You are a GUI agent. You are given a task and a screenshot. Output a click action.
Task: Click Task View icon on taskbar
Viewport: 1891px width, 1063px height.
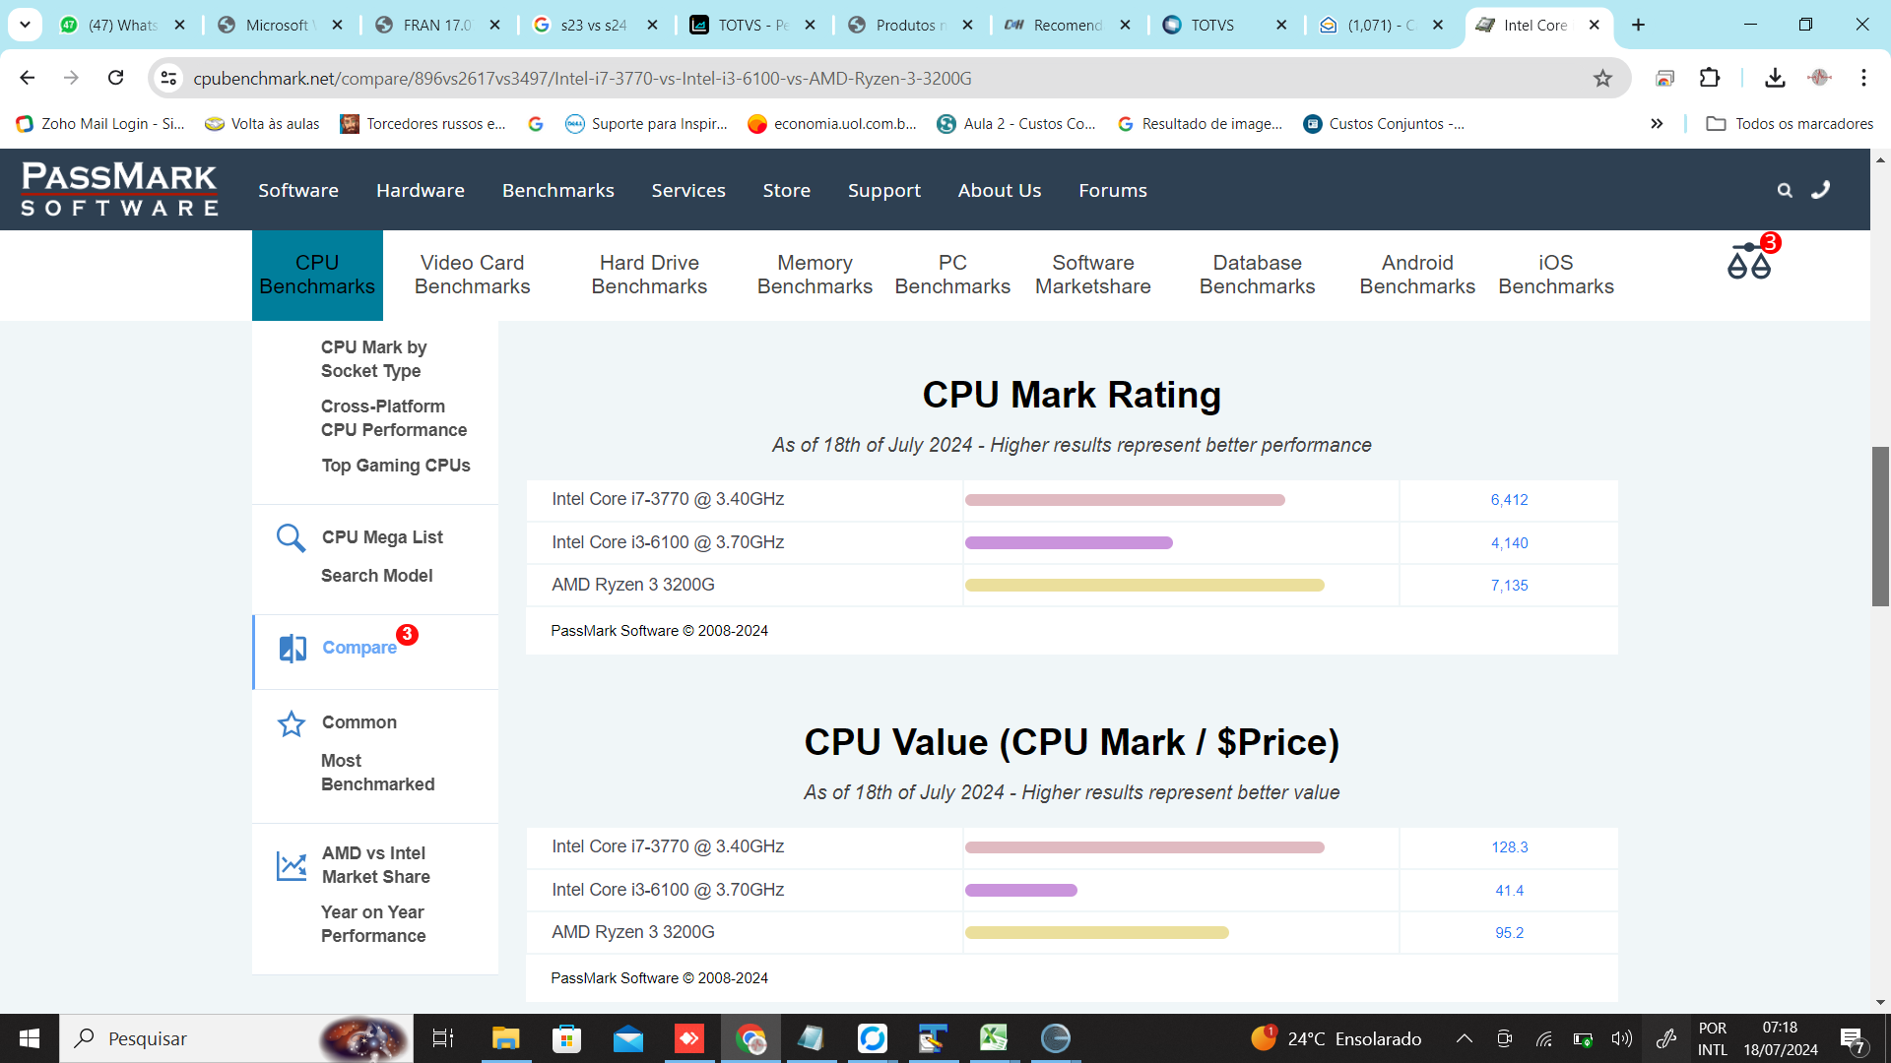point(443,1038)
